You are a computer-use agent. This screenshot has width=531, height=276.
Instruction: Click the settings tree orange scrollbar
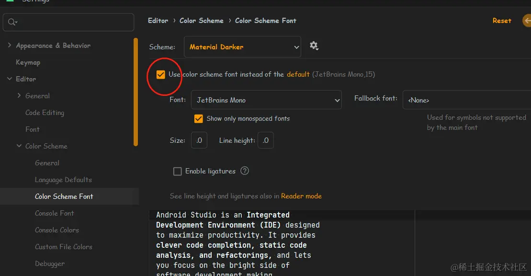click(136, 92)
